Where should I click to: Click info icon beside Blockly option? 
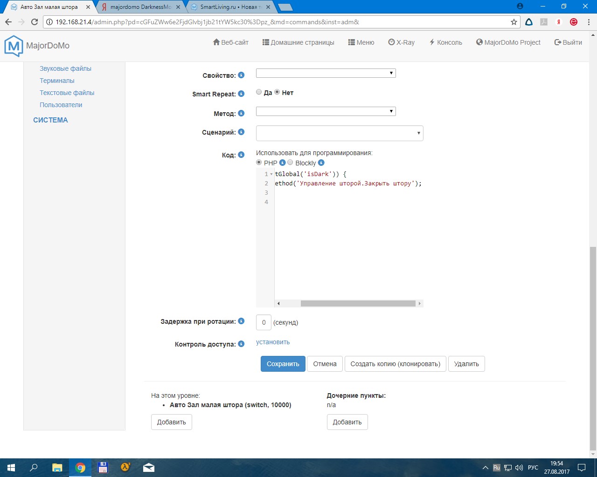321,163
